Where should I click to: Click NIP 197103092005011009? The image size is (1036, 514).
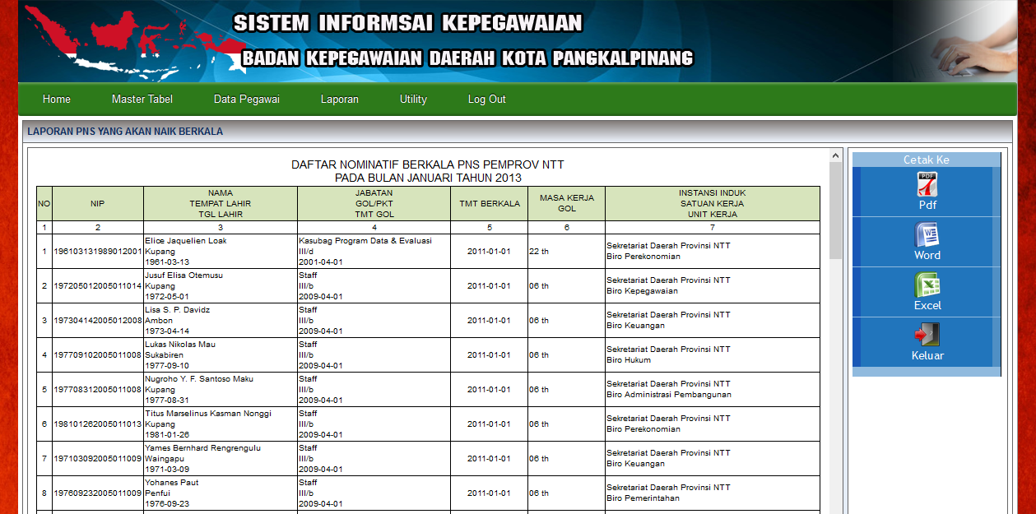coord(98,459)
